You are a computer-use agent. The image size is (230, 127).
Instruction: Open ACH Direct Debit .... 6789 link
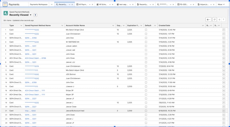pyautogui.click(x=35, y=58)
